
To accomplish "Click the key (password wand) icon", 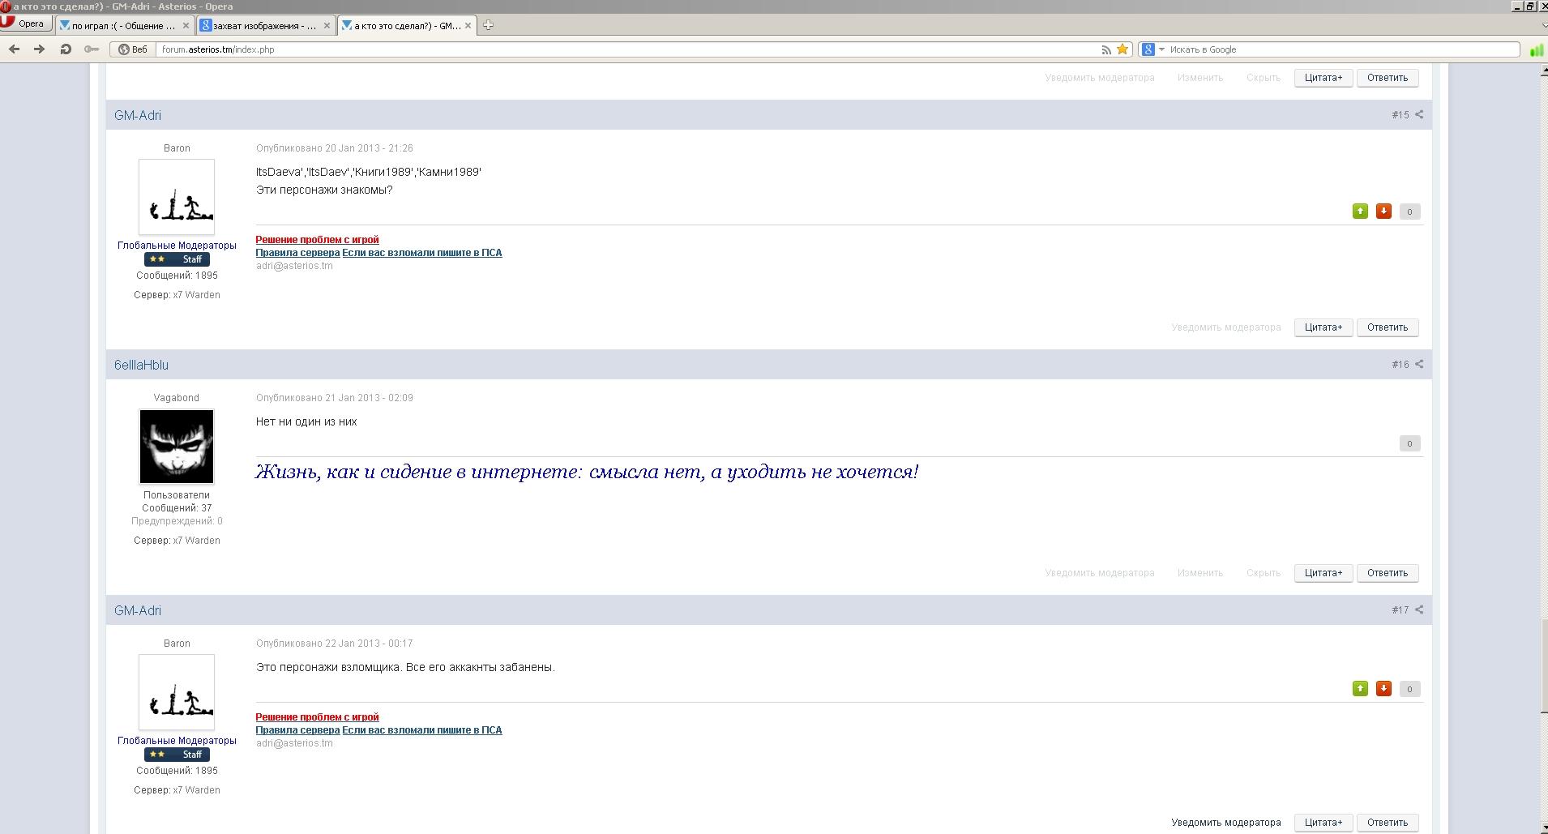I will pyautogui.click(x=92, y=49).
